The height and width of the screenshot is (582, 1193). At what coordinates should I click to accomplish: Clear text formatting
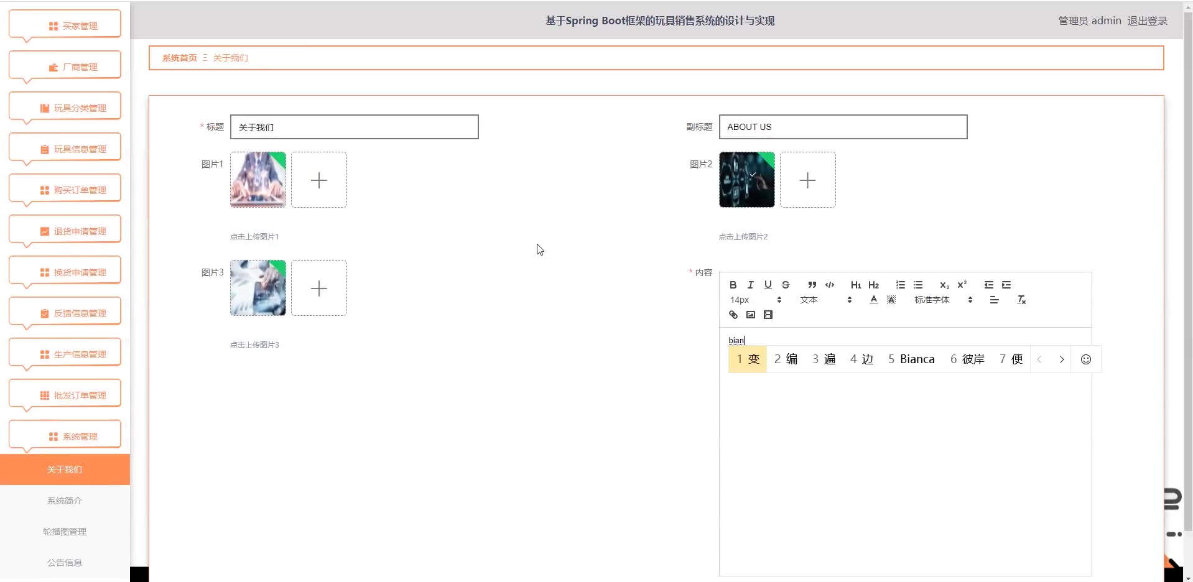pyautogui.click(x=1021, y=300)
